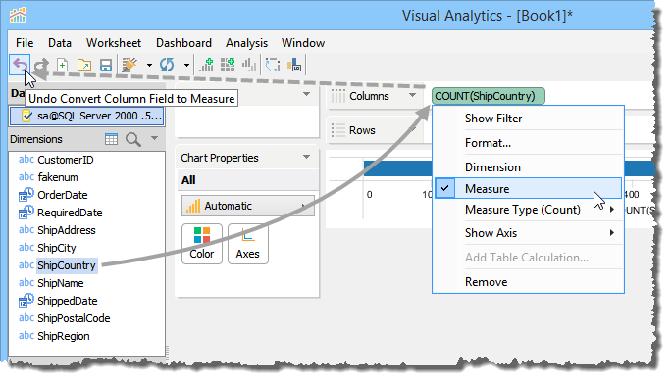Open dropdown arrow on panel above Chart Properties

pyautogui.click(x=306, y=94)
